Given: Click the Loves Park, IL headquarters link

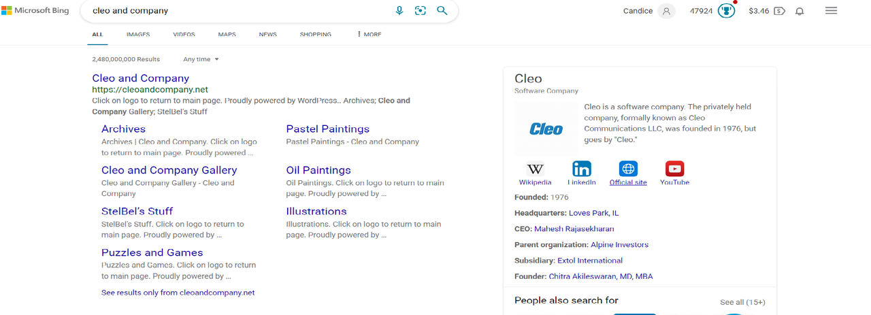Looking at the screenshot, I should [593, 213].
